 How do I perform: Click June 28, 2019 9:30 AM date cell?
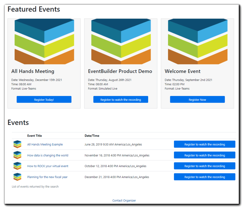coord(113,144)
